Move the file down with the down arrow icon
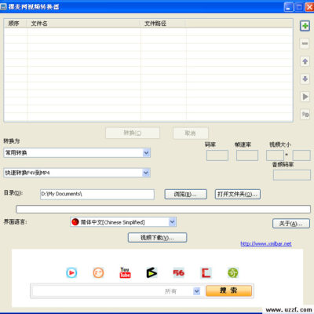 click(305, 78)
